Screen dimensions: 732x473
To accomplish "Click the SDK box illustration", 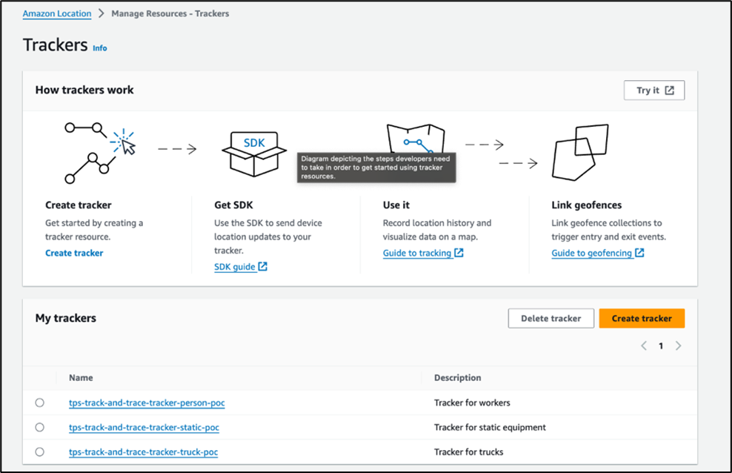I will pyautogui.click(x=254, y=153).
